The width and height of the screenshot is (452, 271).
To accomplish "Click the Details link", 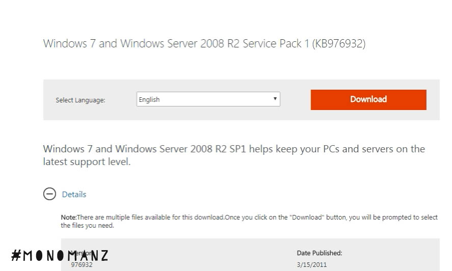I will [x=74, y=194].
